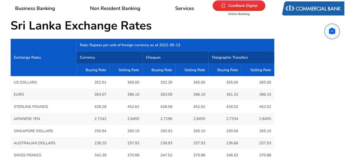Image resolution: width=346 pixels, height=158 pixels.
Task: Click the AUSTRALIAN DOLLARS row label
Action: 35,143
